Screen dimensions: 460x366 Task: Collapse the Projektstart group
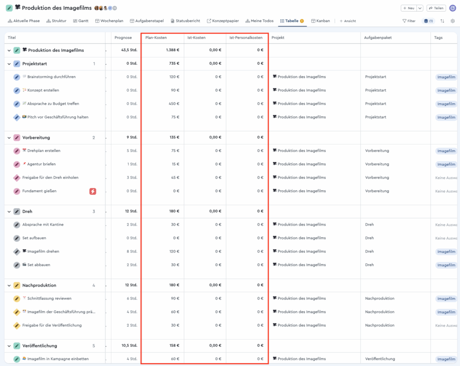tap(9, 64)
